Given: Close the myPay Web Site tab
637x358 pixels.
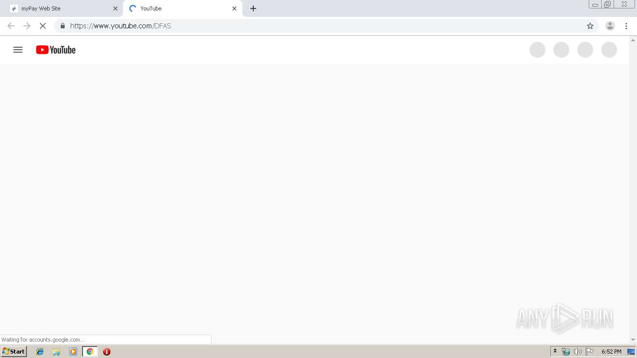Looking at the screenshot, I should click(115, 8).
